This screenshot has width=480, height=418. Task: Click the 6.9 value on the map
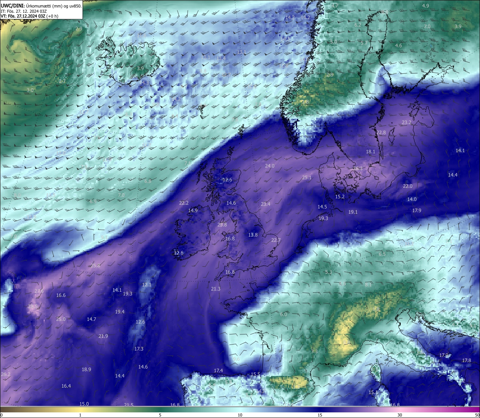pos(93,202)
